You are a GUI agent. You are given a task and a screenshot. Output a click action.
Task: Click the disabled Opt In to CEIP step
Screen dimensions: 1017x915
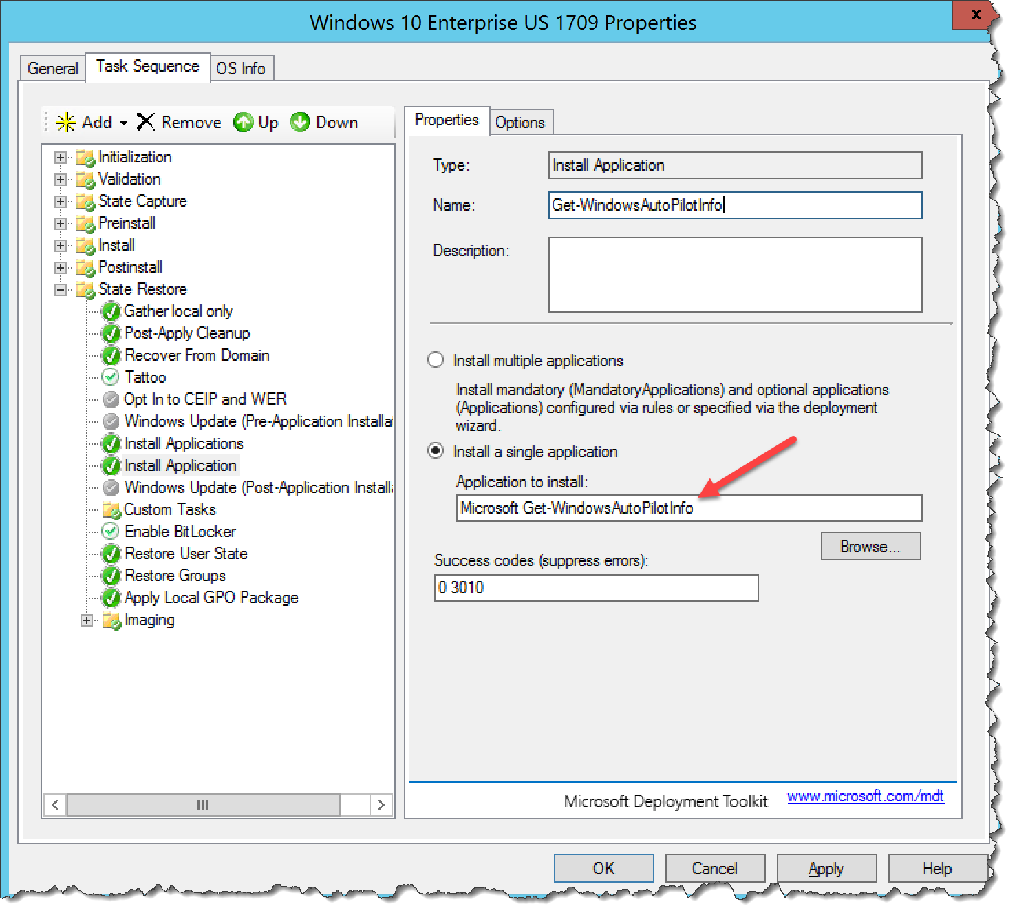click(x=204, y=399)
